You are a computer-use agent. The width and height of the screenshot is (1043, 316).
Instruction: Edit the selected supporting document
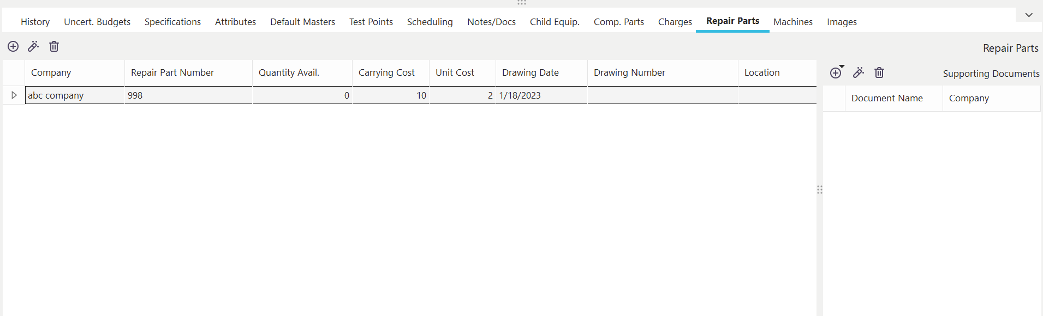(x=859, y=72)
